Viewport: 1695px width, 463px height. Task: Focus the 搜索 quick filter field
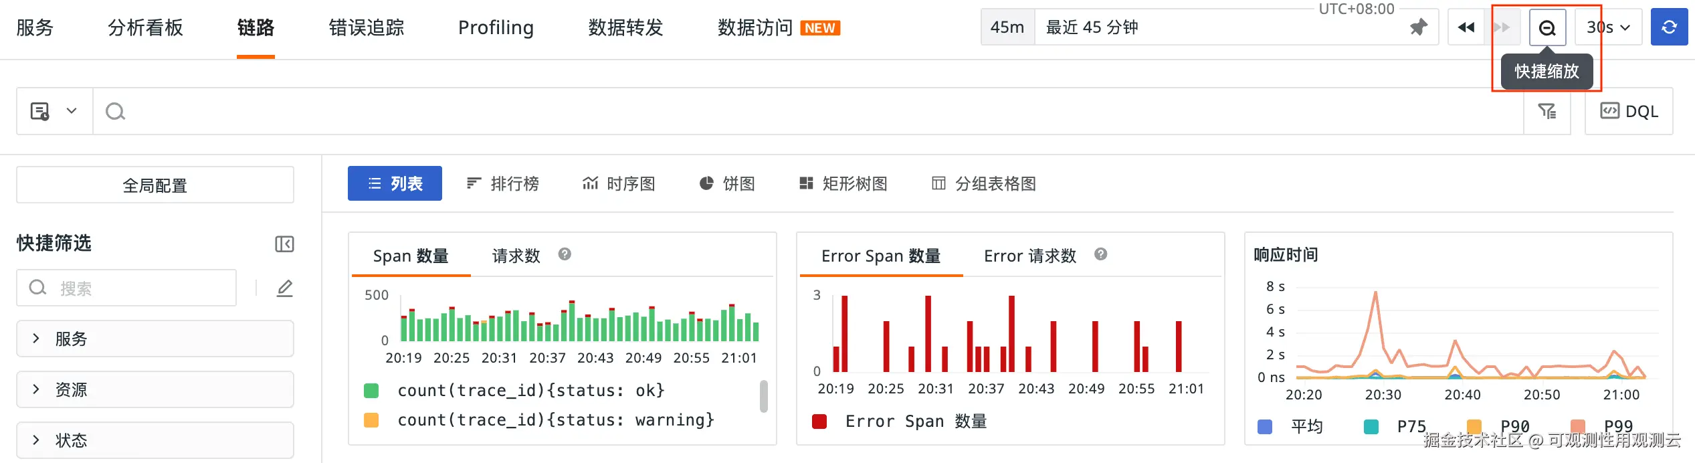point(126,288)
